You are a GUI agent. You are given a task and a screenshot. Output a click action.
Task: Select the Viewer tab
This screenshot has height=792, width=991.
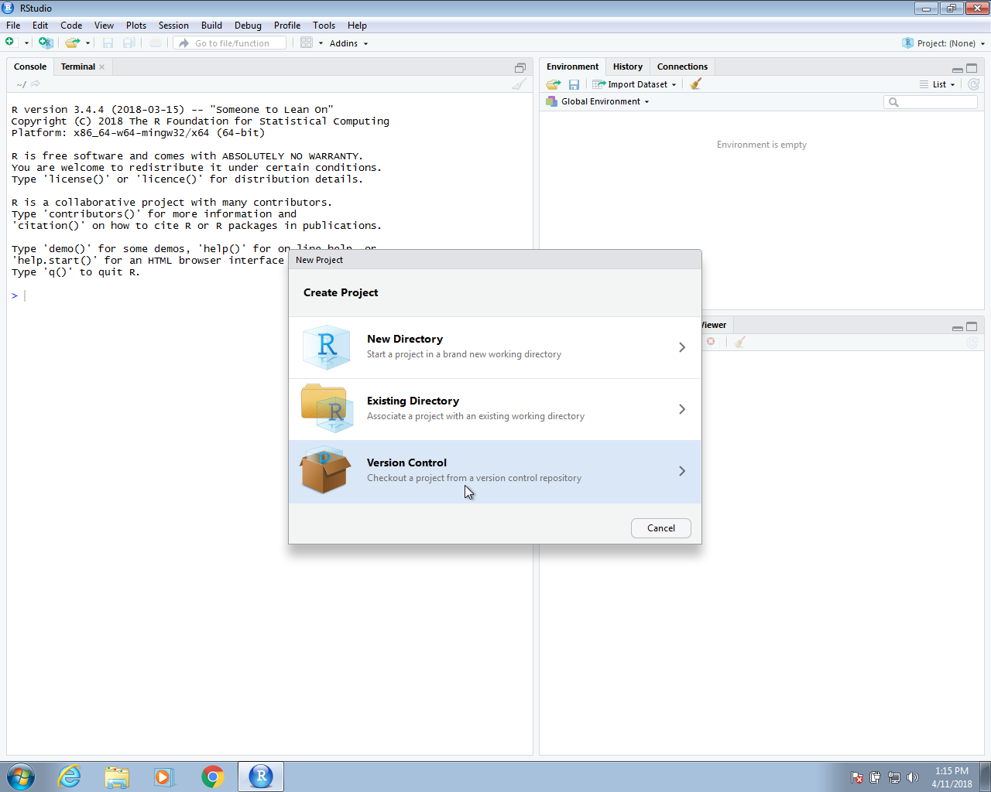pos(715,325)
